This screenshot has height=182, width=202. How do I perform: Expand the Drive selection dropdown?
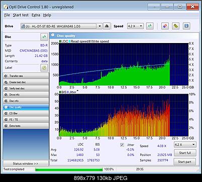[99, 26]
